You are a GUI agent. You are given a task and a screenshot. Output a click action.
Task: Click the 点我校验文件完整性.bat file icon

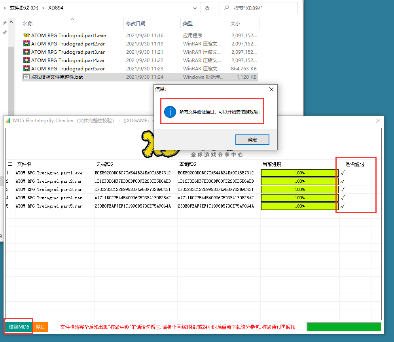[x=27, y=77]
